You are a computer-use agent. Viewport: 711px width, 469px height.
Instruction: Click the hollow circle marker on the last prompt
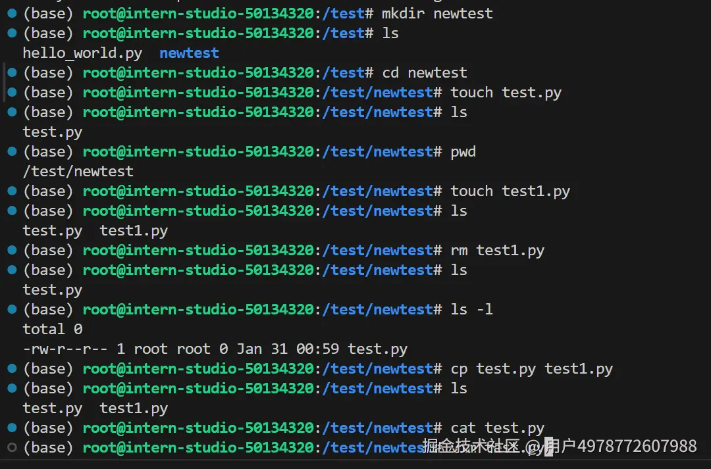tap(11, 447)
